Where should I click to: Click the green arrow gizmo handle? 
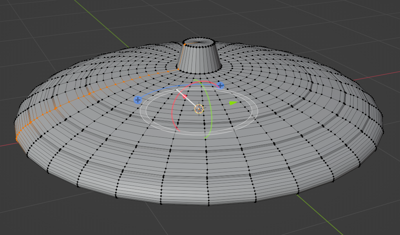pos(233,103)
